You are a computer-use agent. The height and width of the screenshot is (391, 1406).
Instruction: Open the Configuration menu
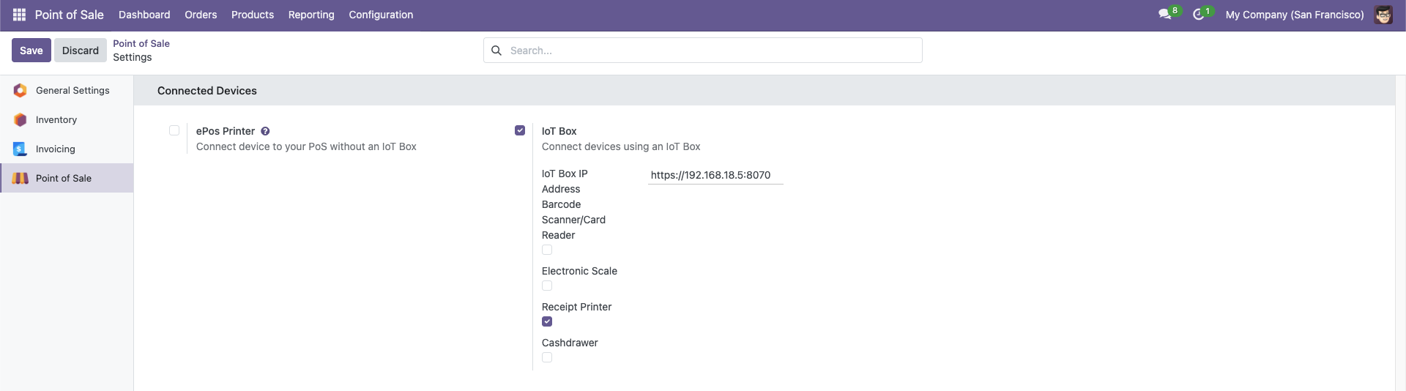(381, 15)
